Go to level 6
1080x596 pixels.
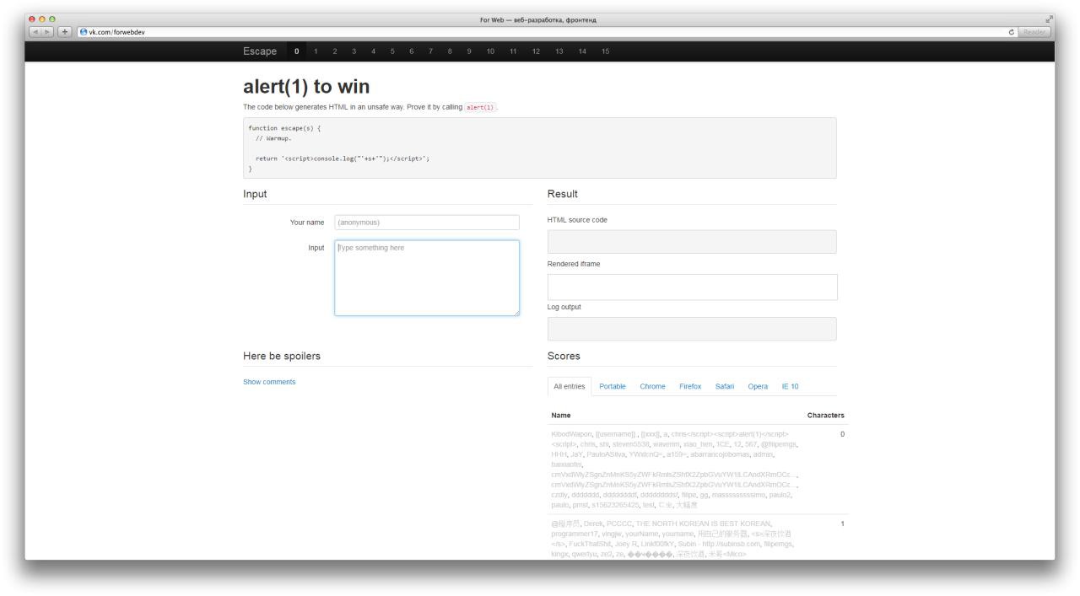coord(412,51)
